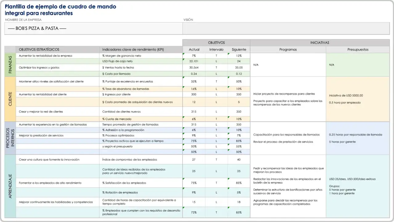
Task: Click 'Iniciativa de USD 5000,00' budget
Action: click(x=346, y=95)
